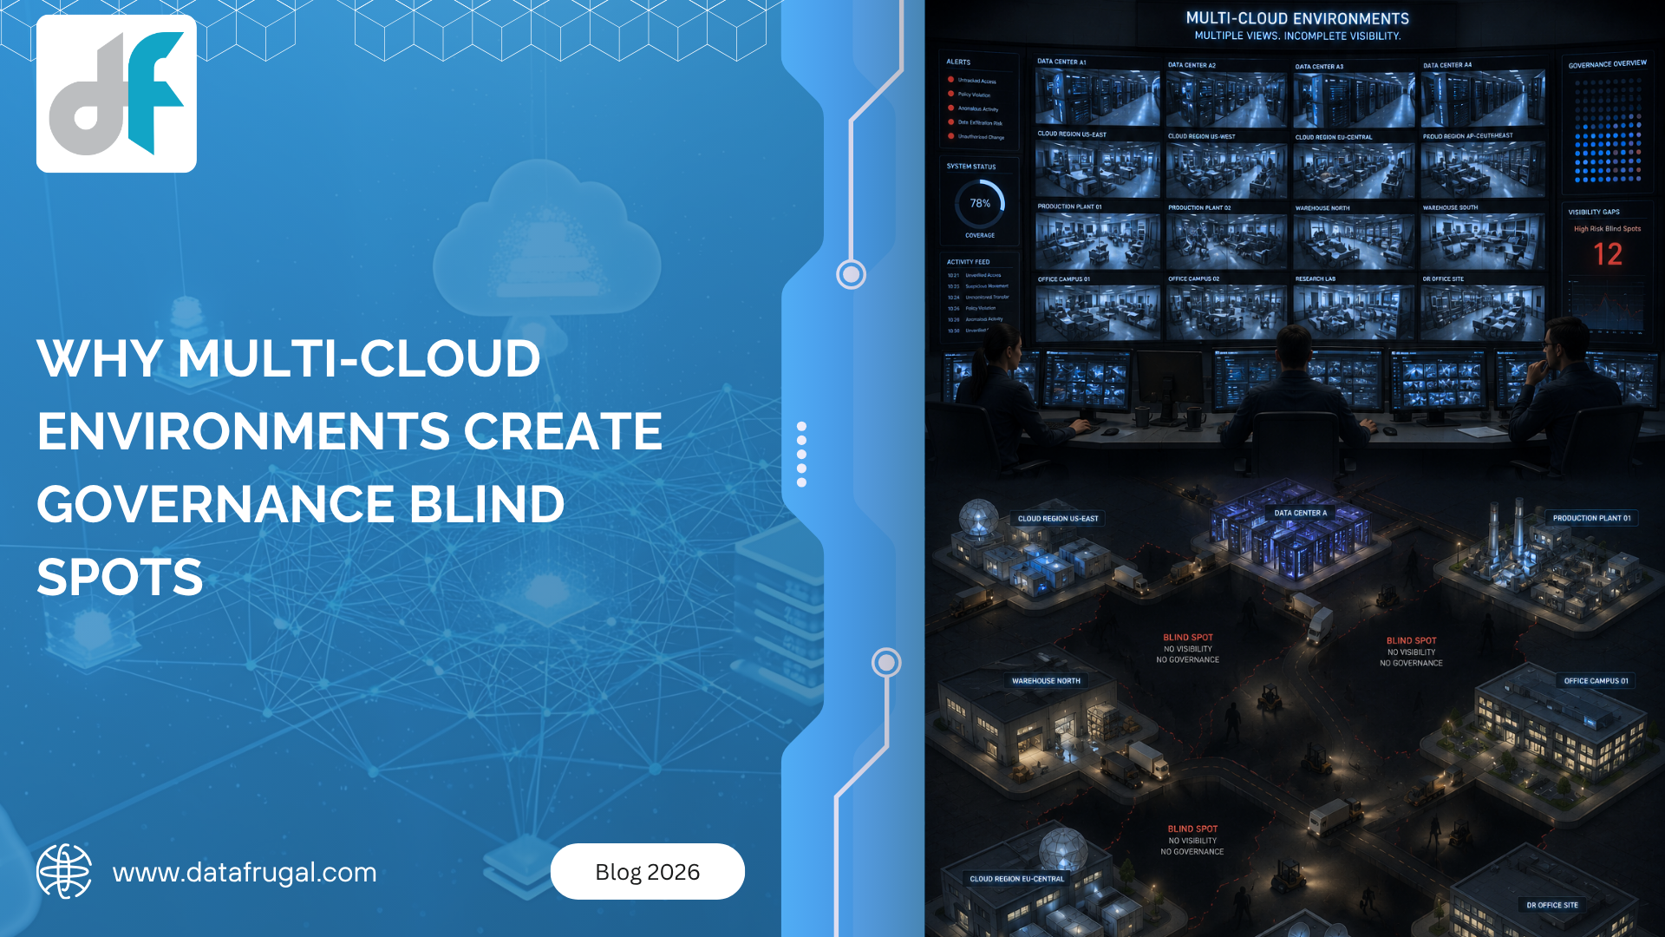Click the red dot beside Anomalous Activity alert
This screenshot has height=937, width=1665.
click(951, 108)
